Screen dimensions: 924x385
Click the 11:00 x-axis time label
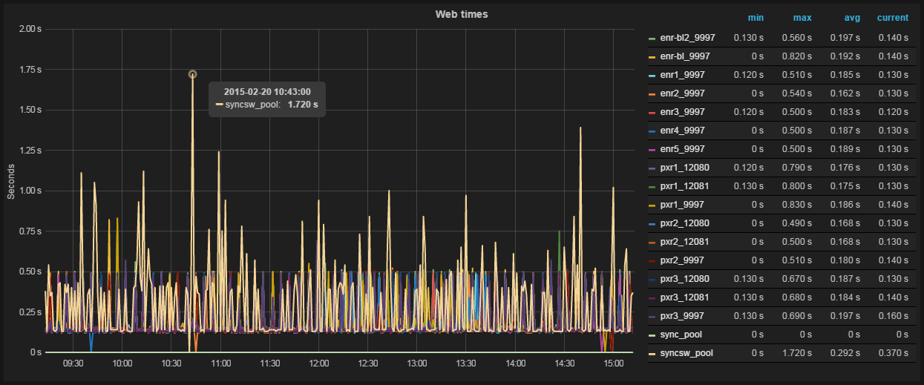[220, 363]
